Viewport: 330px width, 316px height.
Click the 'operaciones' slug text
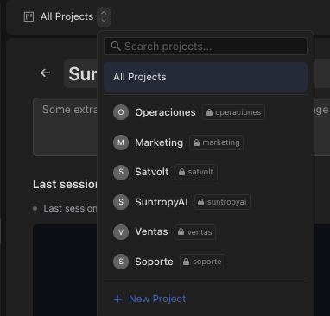238,112
